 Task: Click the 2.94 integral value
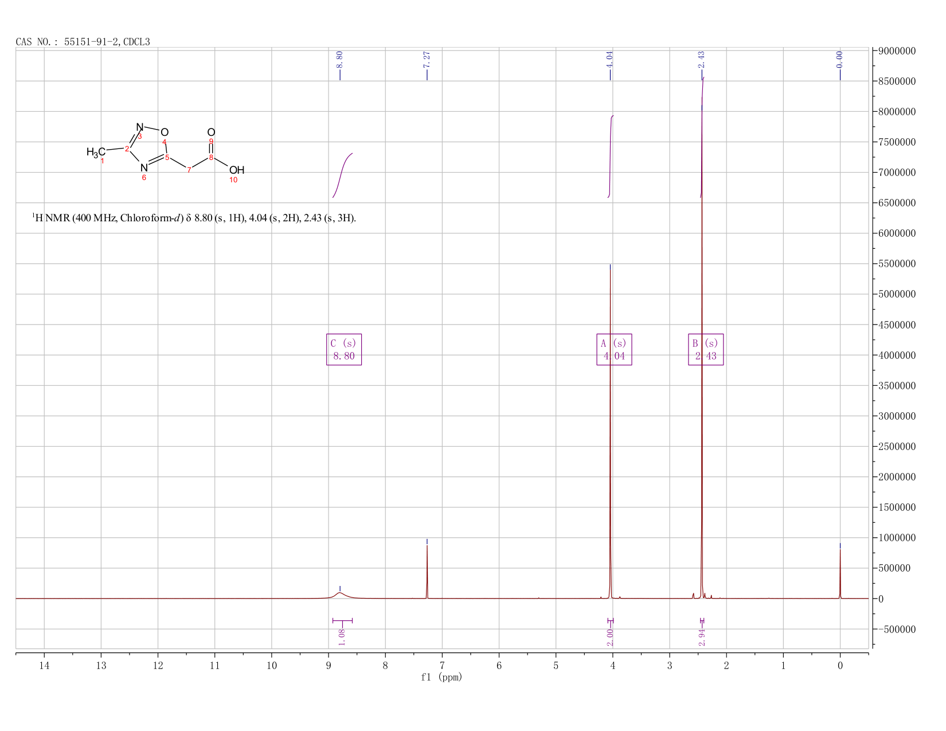[702, 637]
